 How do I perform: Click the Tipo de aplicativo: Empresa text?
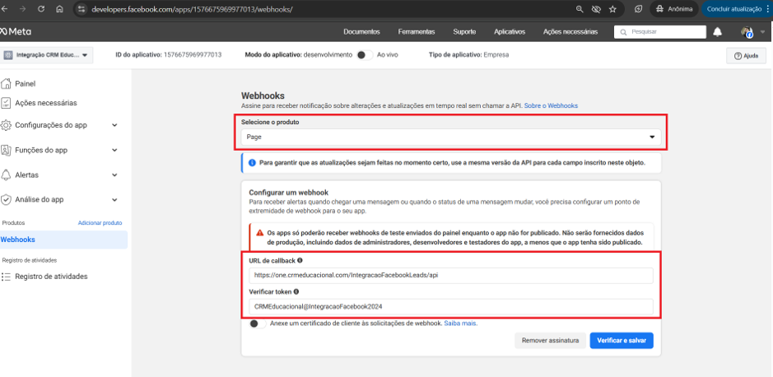pyautogui.click(x=469, y=54)
